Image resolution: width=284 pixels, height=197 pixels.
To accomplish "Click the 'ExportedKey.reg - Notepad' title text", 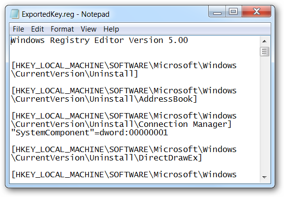I will click(65, 14).
